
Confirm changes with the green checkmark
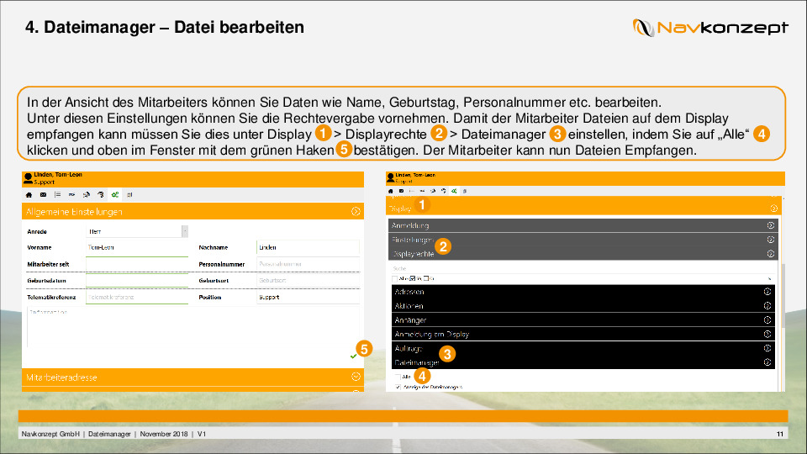point(353,356)
